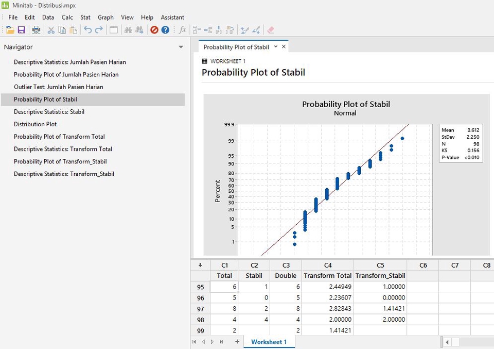Select Distribution Plot in Navigator
The height and width of the screenshot is (349, 494).
tap(35, 124)
